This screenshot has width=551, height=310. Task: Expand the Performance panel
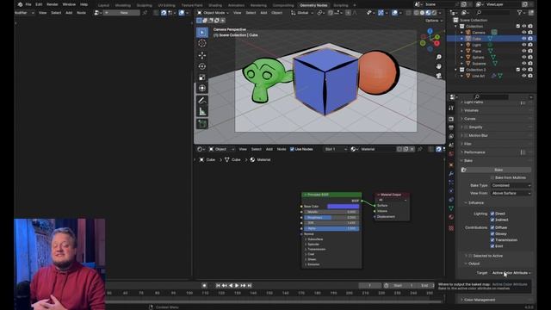(474, 152)
